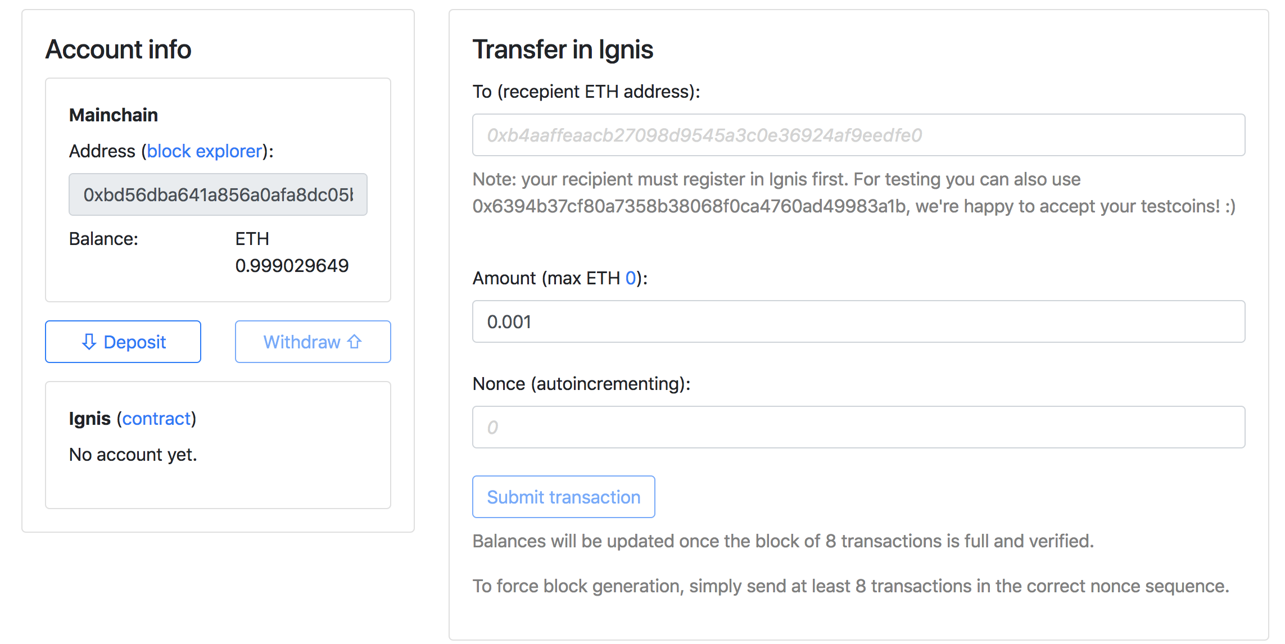Click the Account info heading
1285x644 pixels.
[119, 49]
